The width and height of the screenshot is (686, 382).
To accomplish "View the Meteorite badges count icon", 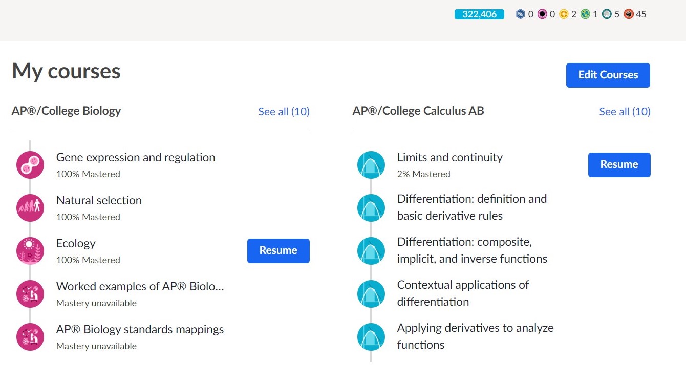I will coord(628,14).
